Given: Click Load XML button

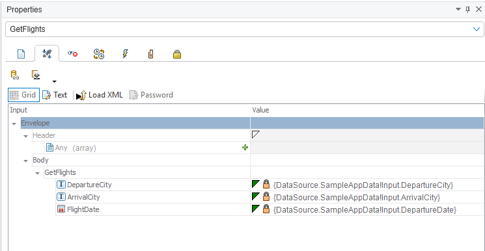Looking at the screenshot, I should [100, 95].
